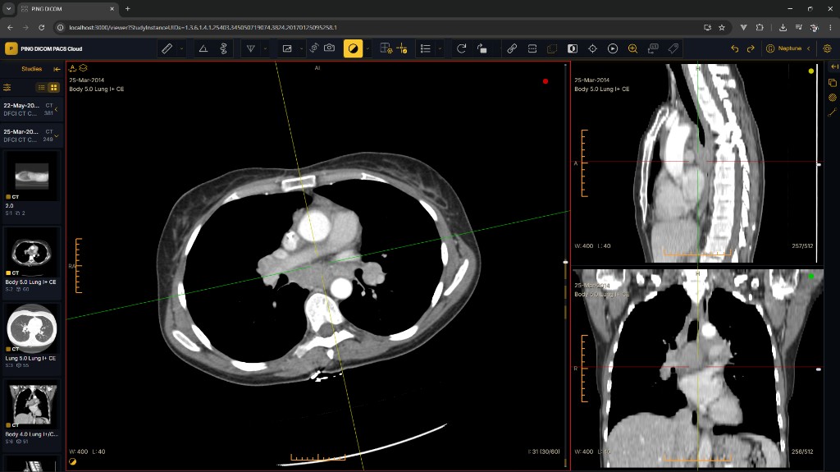Click the undo arrow button
Screen dimensions: 840x472
(734, 48)
